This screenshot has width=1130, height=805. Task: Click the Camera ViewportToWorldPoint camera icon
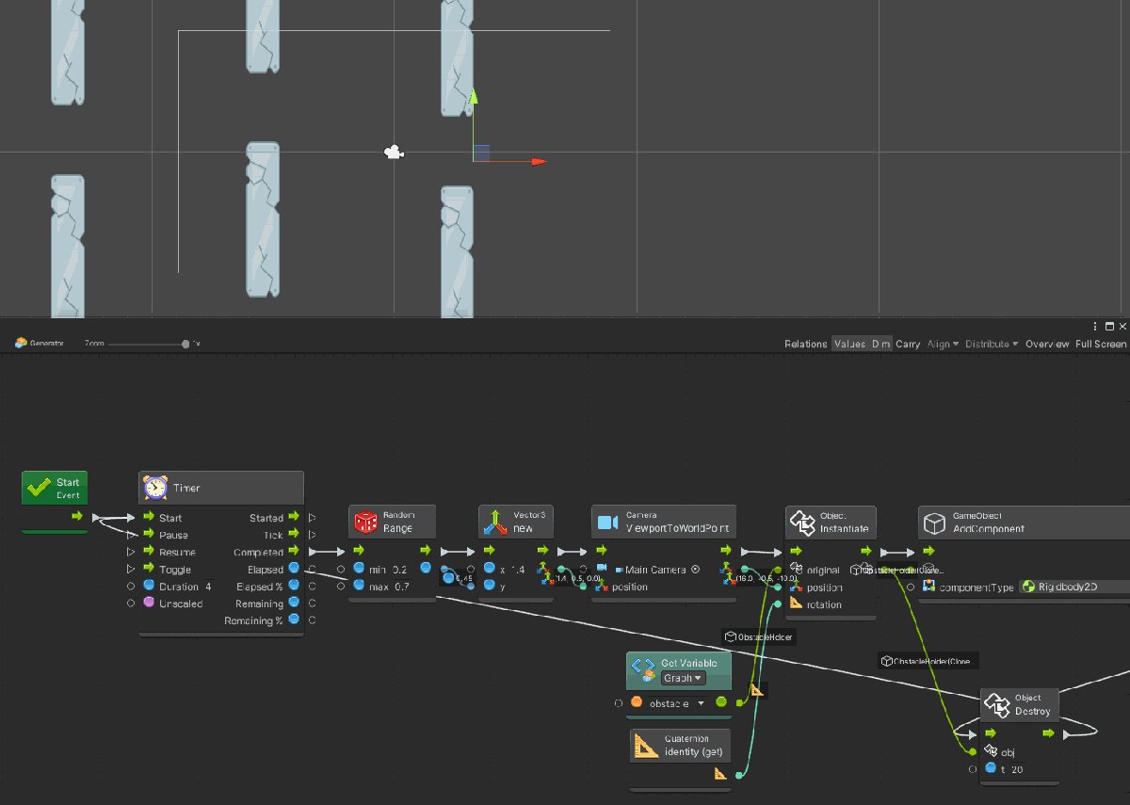pos(607,523)
